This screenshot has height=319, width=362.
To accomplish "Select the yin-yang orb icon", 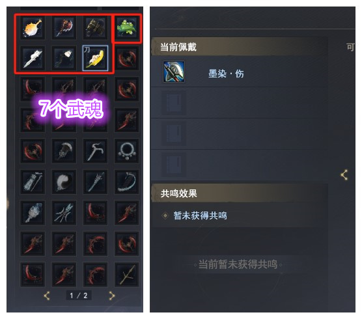I will coord(64,182).
